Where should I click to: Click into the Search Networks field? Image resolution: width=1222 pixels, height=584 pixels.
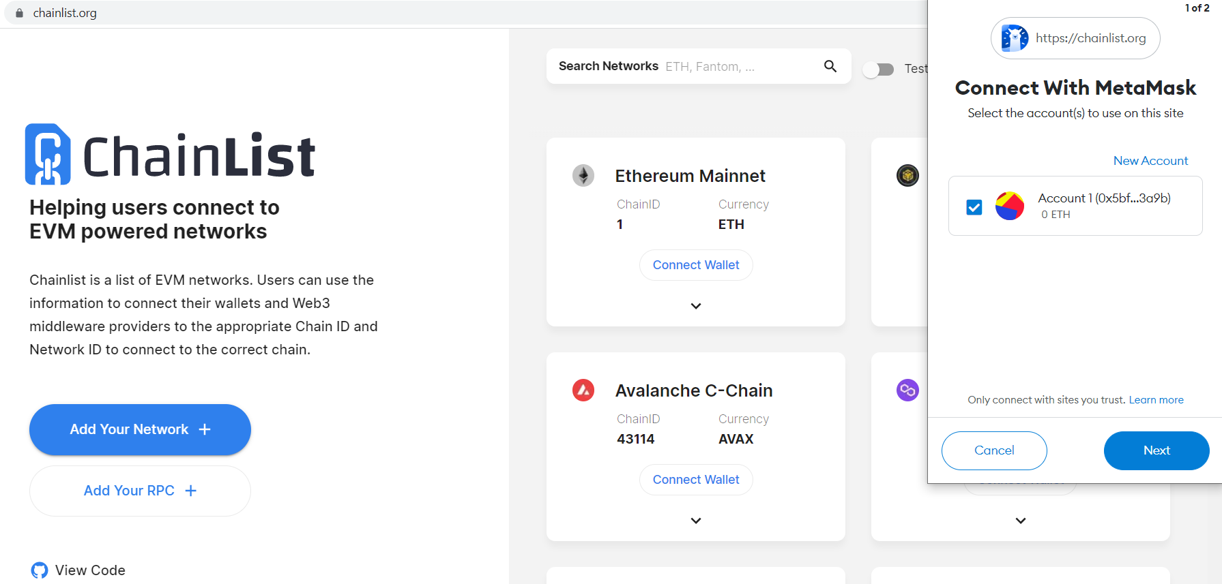[699, 66]
